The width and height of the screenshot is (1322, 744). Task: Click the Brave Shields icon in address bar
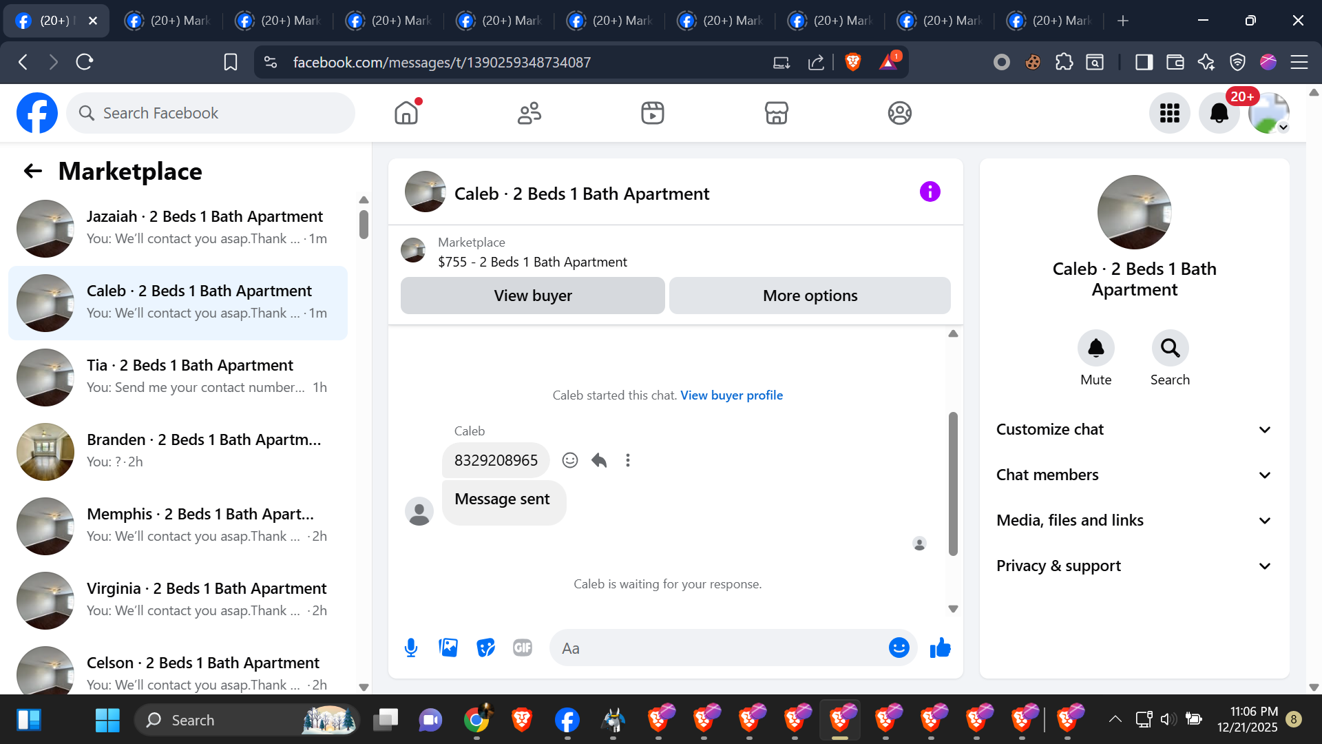pos(852,62)
